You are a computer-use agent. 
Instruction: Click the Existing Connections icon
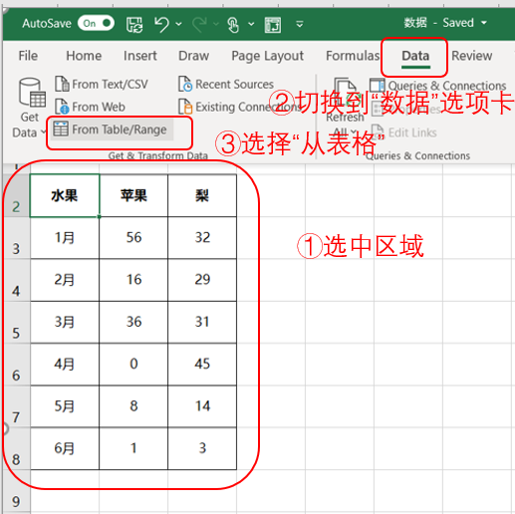185,107
